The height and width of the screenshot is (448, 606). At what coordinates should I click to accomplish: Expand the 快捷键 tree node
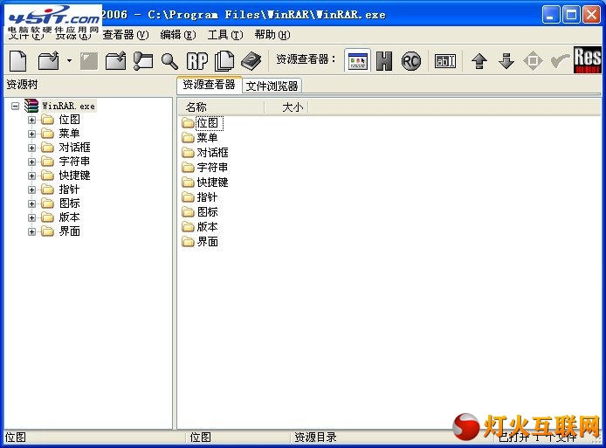coord(31,176)
